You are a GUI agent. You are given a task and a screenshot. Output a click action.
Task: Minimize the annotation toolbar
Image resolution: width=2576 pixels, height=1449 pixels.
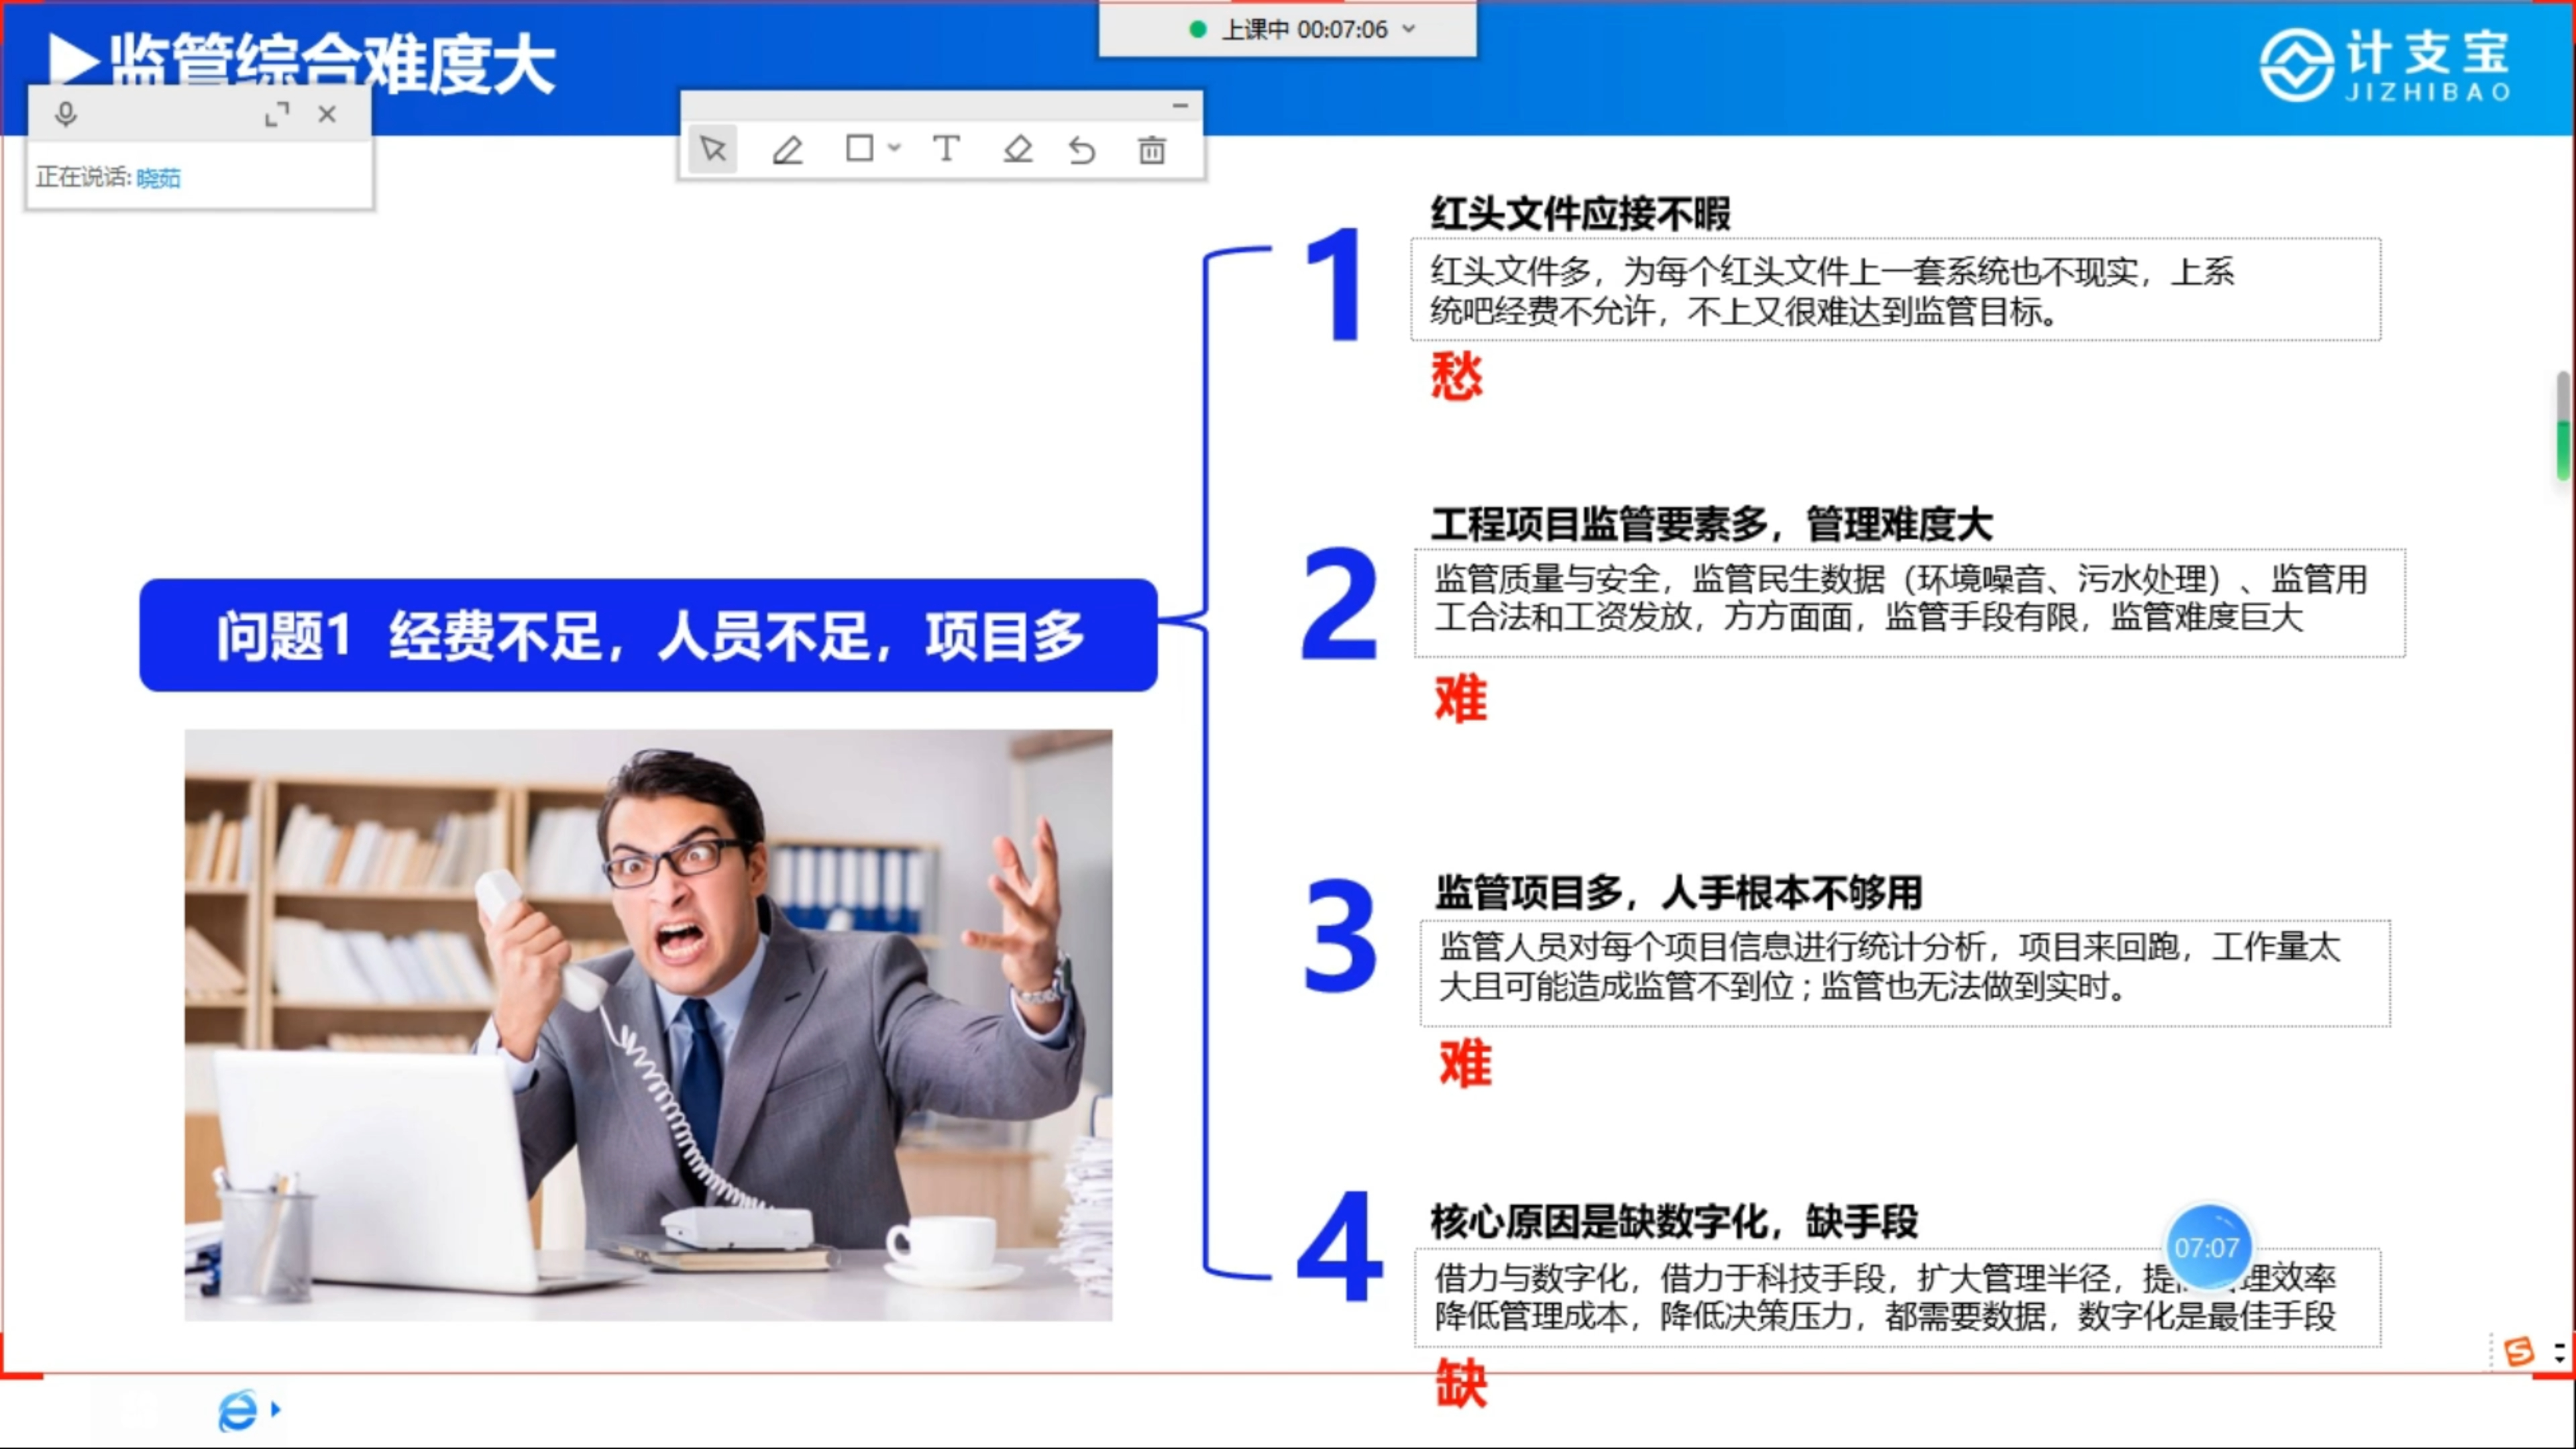point(1180,105)
